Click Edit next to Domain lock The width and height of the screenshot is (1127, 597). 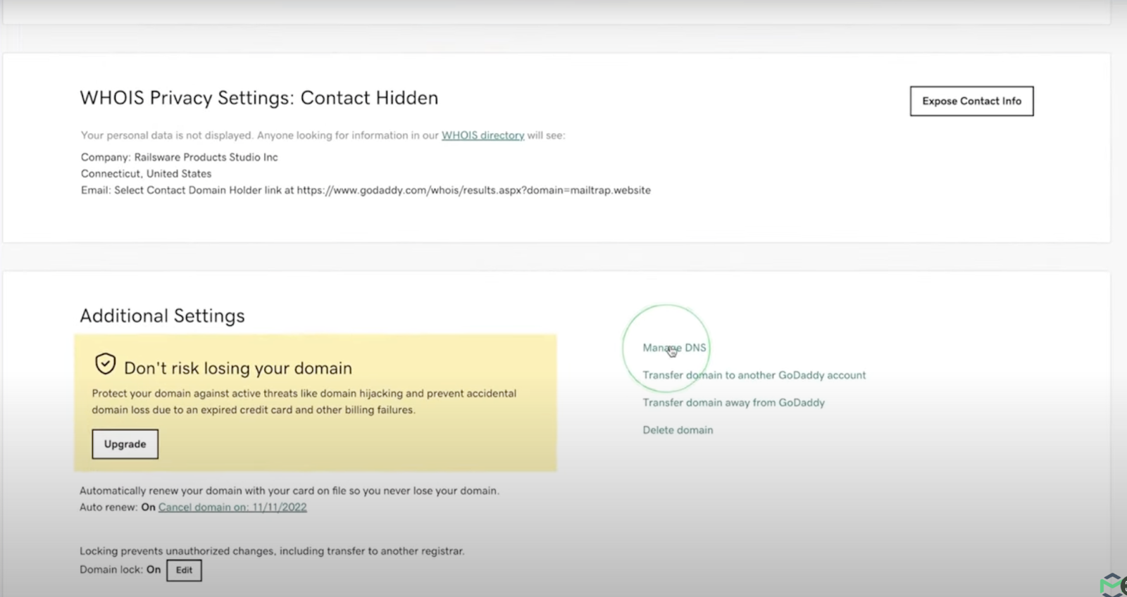pyautogui.click(x=184, y=570)
